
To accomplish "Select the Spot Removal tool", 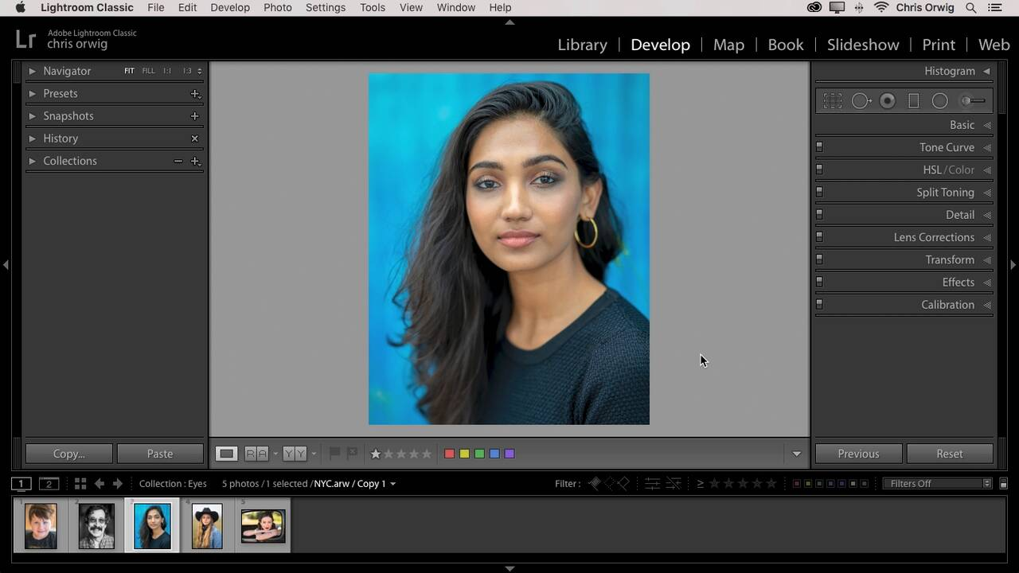I will [x=861, y=101].
